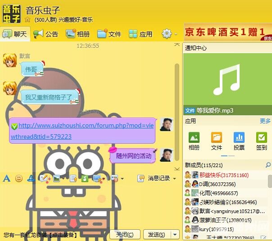The width and height of the screenshot is (272, 241).
Task: Click the 群成员(115/221) header
Action: coord(204,165)
